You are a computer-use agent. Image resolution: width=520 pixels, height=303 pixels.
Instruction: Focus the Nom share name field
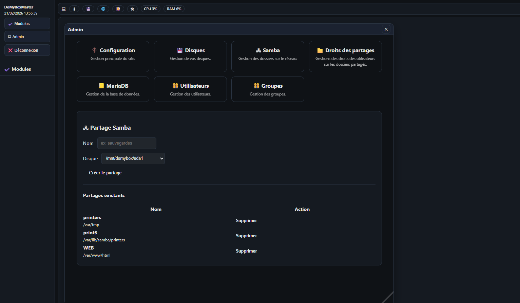click(127, 143)
